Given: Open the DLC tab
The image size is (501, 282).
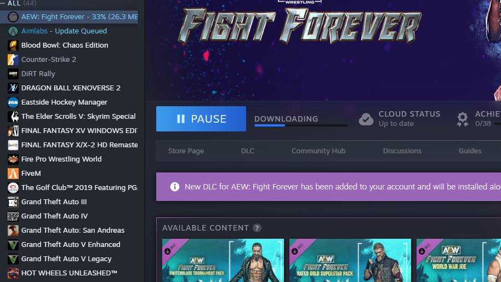Looking at the screenshot, I should [248, 151].
